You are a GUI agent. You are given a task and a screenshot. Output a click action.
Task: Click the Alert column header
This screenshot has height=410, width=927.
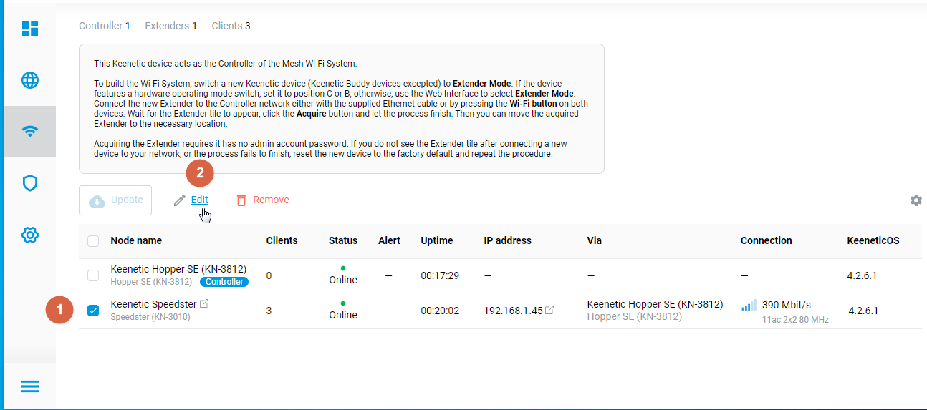click(389, 240)
